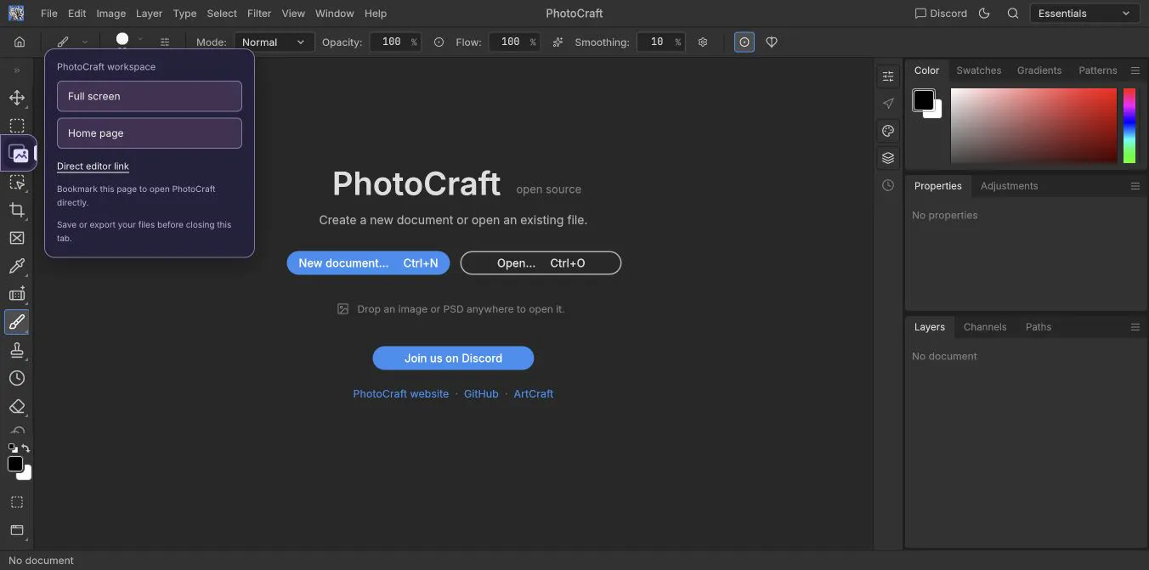Image resolution: width=1149 pixels, height=570 pixels.
Task: Switch to the Gradients tab
Action: pyautogui.click(x=1039, y=71)
